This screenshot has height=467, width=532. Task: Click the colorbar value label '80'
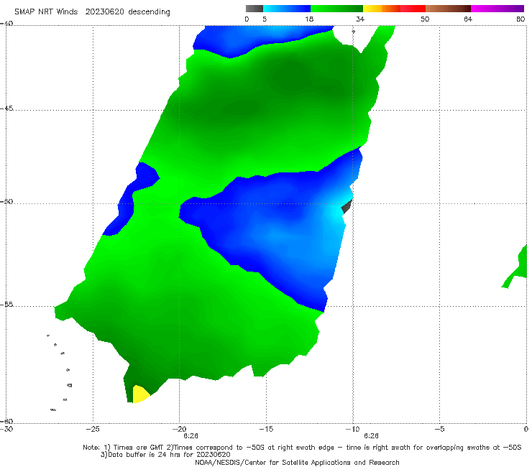coord(520,19)
